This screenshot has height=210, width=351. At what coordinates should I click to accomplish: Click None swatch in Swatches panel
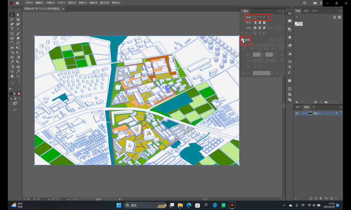297,24
